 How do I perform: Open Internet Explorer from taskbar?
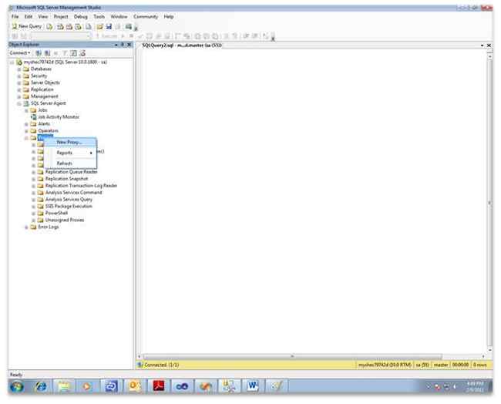coord(41,386)
